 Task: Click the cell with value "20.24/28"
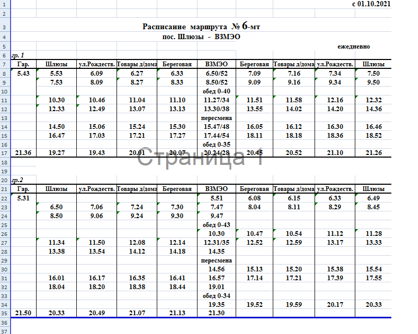(x=216, y=153)
